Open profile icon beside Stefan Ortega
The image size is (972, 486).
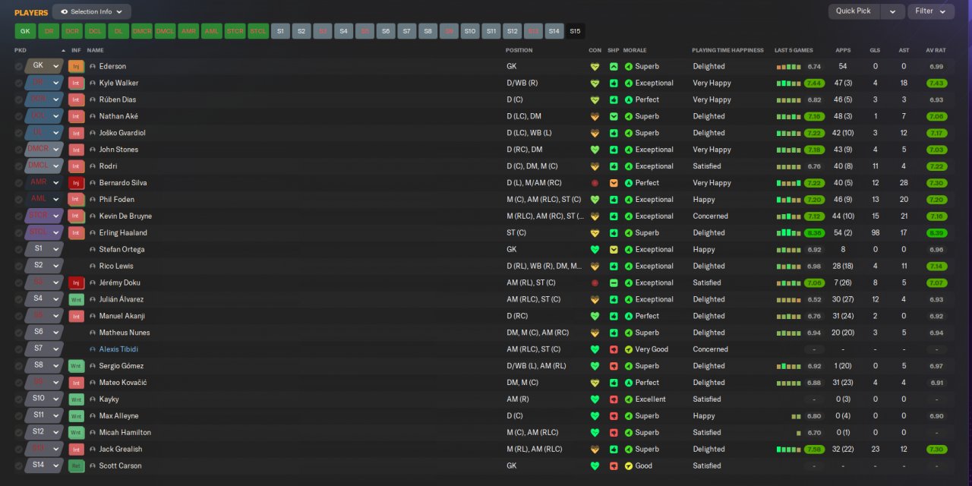93,250
